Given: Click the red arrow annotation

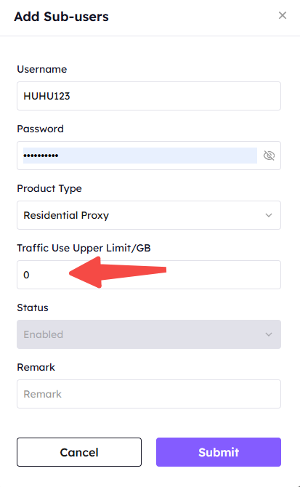Looking at the screenshot, I should click(118, 273).
